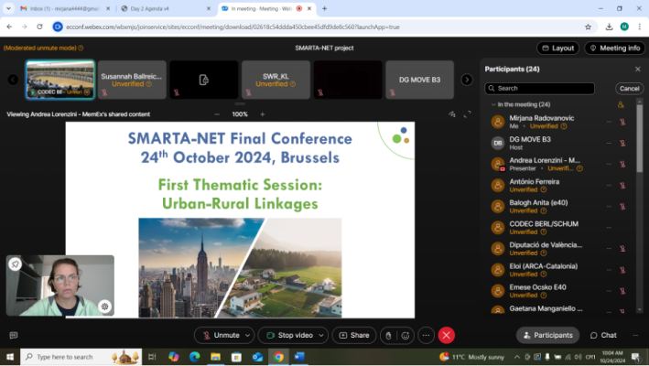649x366 pixels.
Task: Switch to Day 2 Agenda v4 tab
Action: point(166,8)
